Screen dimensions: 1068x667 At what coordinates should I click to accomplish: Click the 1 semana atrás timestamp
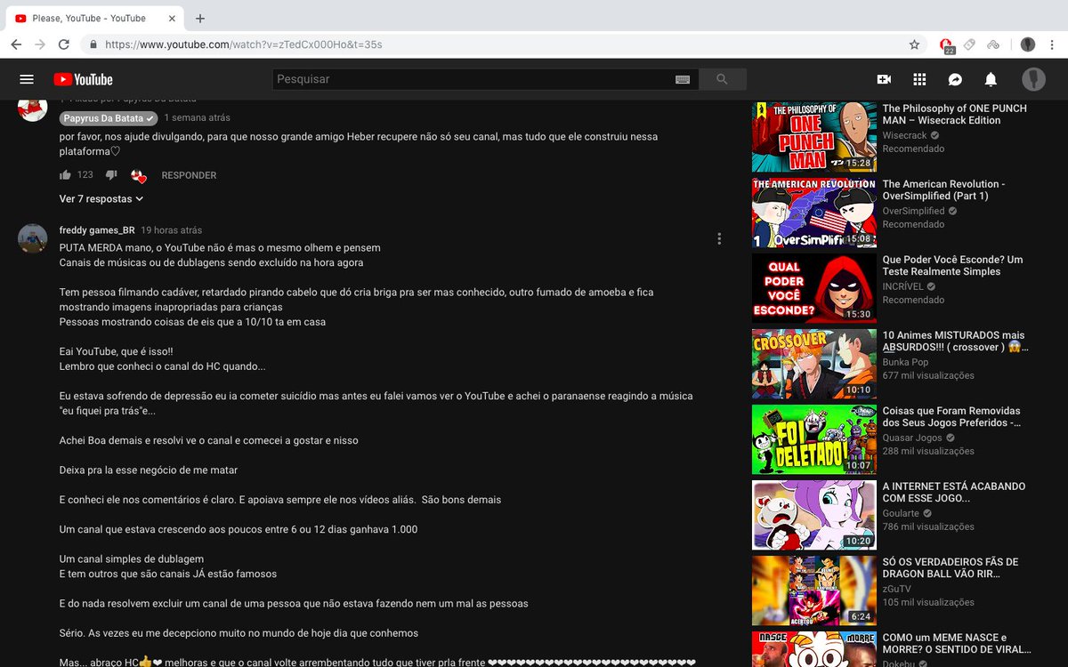(197, 117)
